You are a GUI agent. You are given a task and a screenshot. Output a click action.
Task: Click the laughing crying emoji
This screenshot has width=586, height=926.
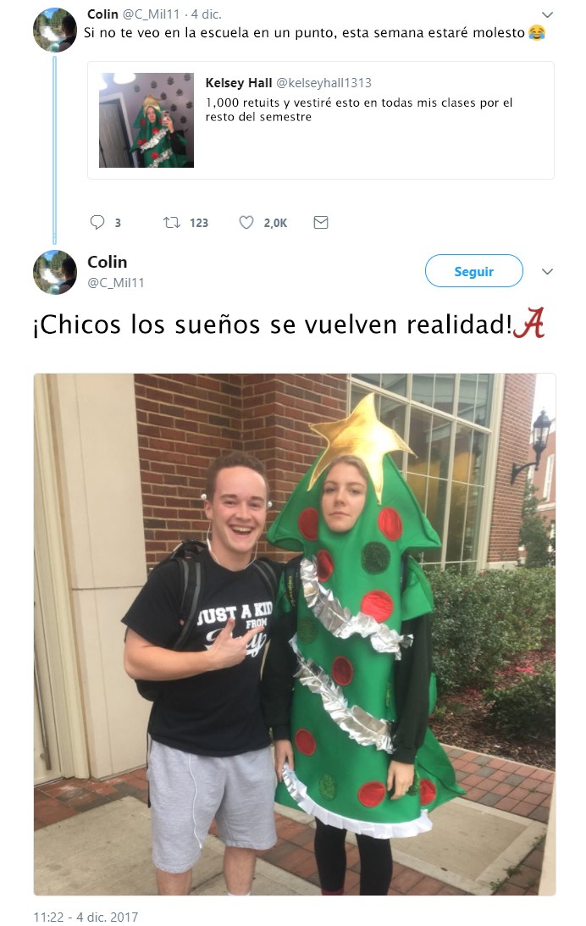pos(536,32)
